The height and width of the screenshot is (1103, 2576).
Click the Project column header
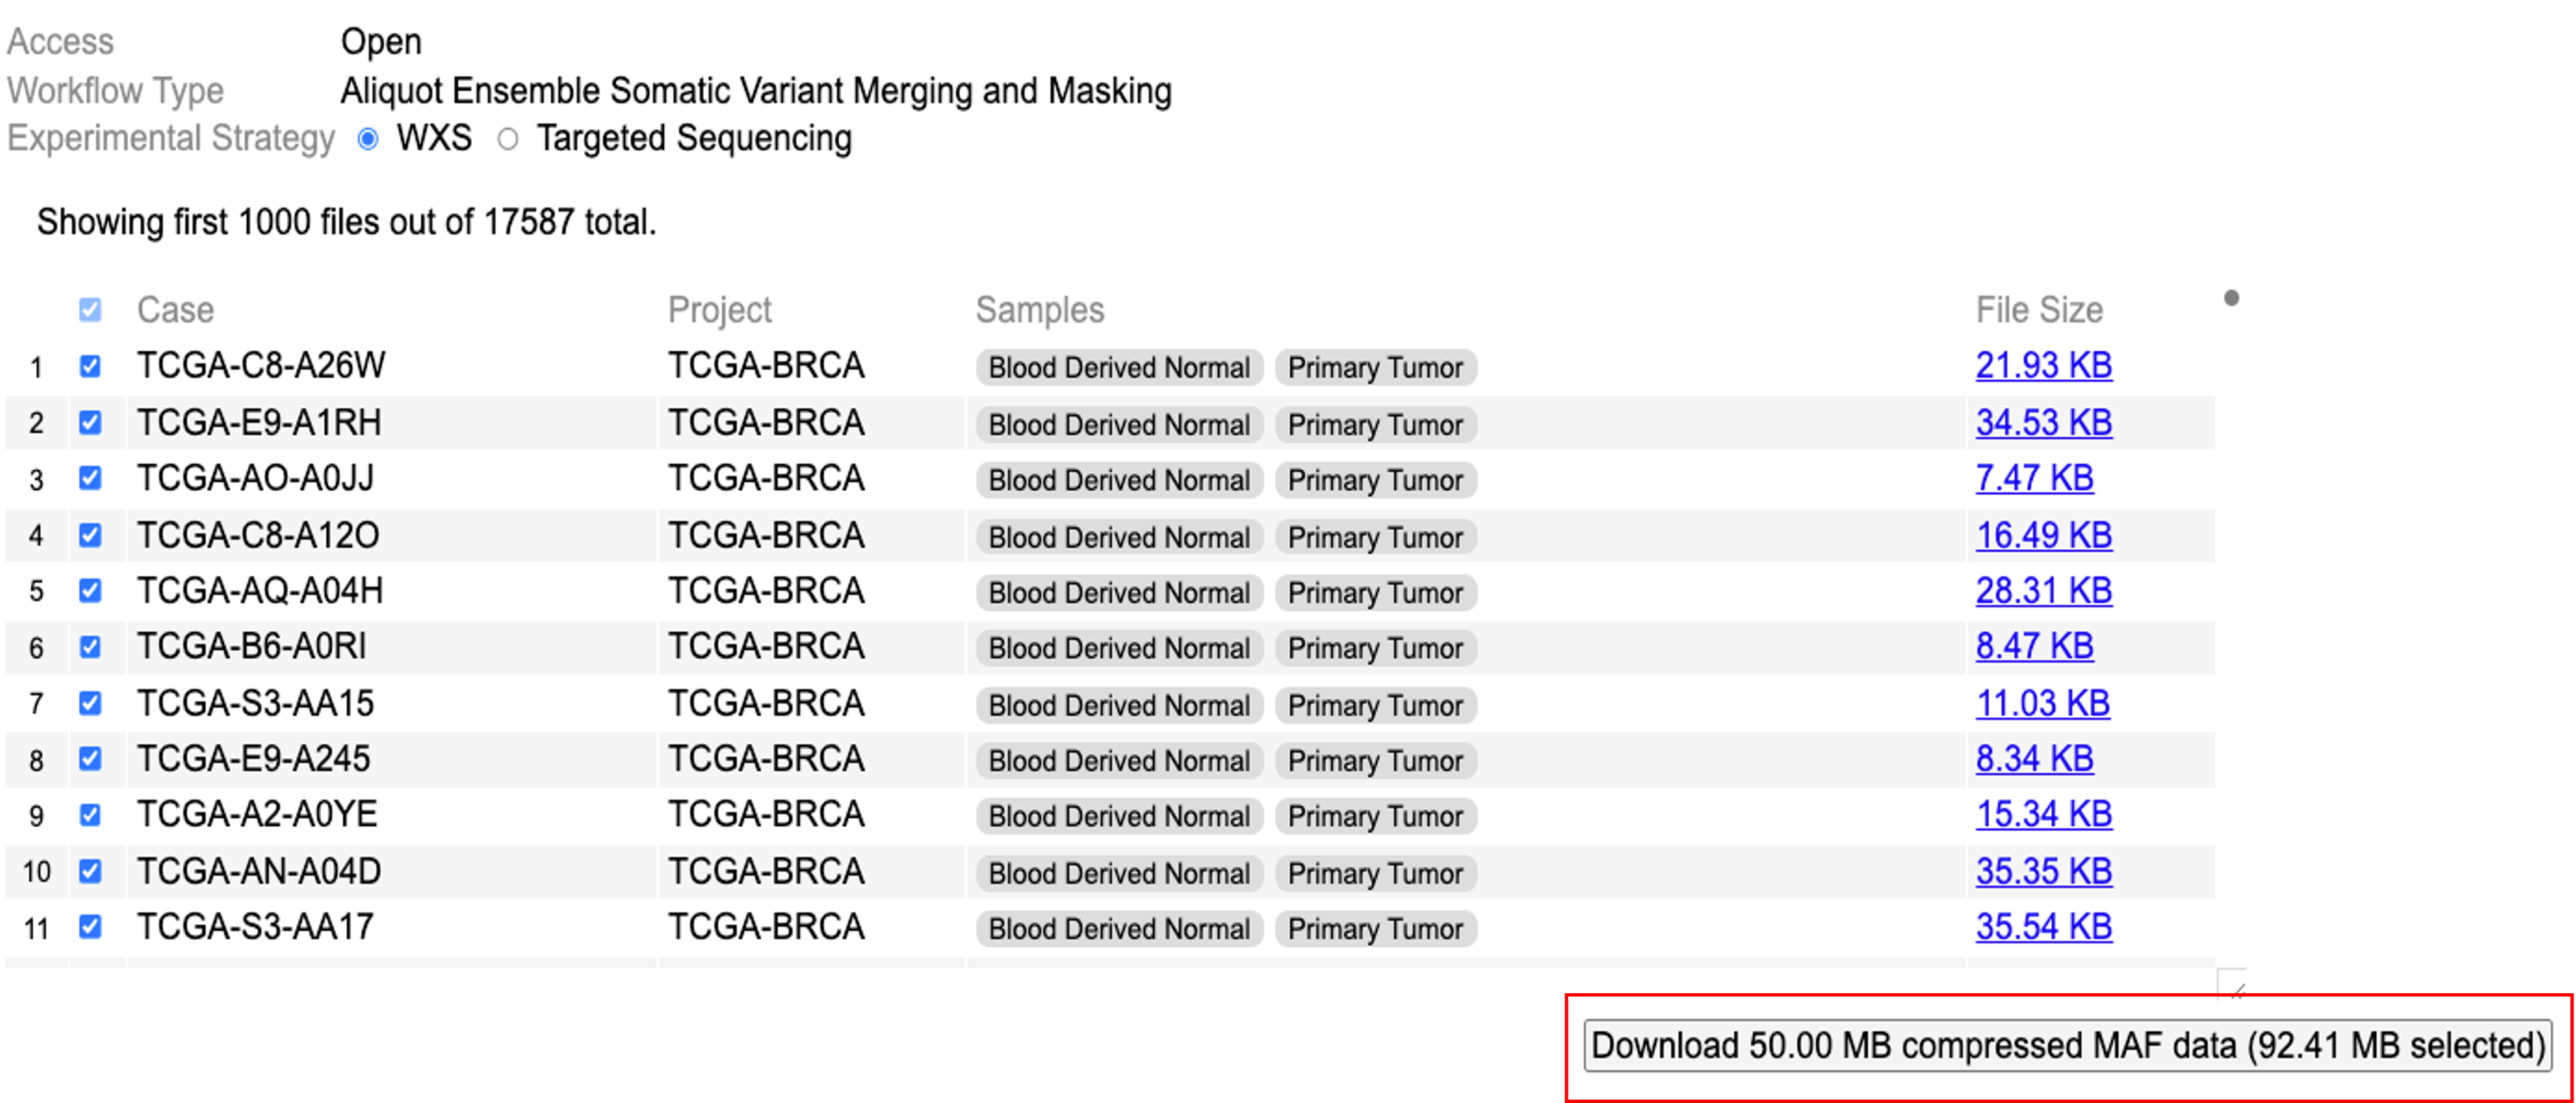click(719, 310)
